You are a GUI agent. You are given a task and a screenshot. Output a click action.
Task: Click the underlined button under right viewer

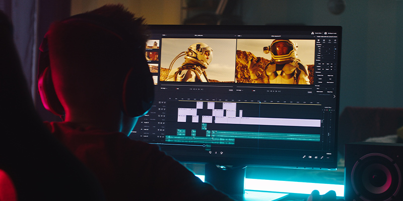pyautogui.click(x=310, y=92)
